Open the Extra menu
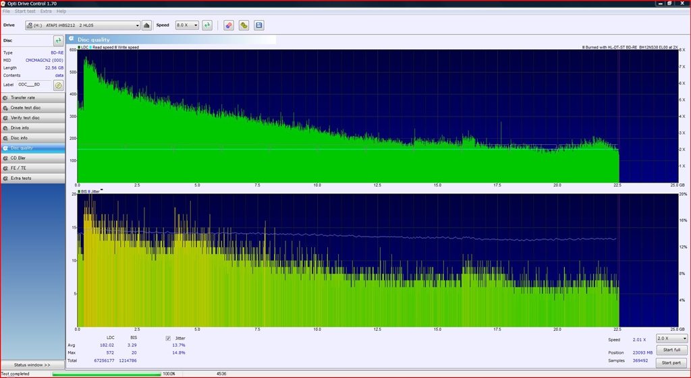This screenshot has width=691, height=378. pos(46,11)
